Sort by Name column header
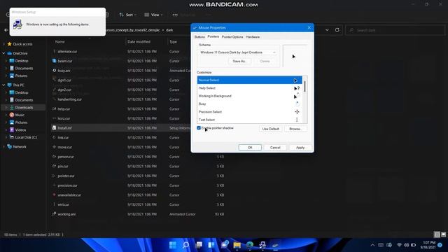The height and width of the screenshot is (252, 448). tap(59, 42)
